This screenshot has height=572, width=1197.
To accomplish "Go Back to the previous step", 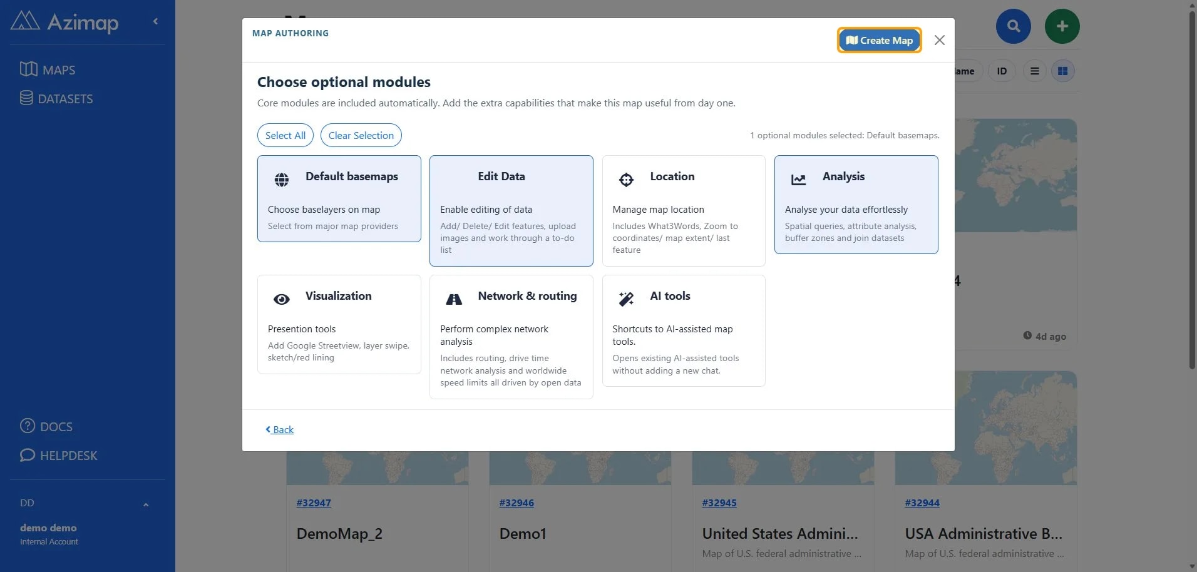I will pos(279,429).
